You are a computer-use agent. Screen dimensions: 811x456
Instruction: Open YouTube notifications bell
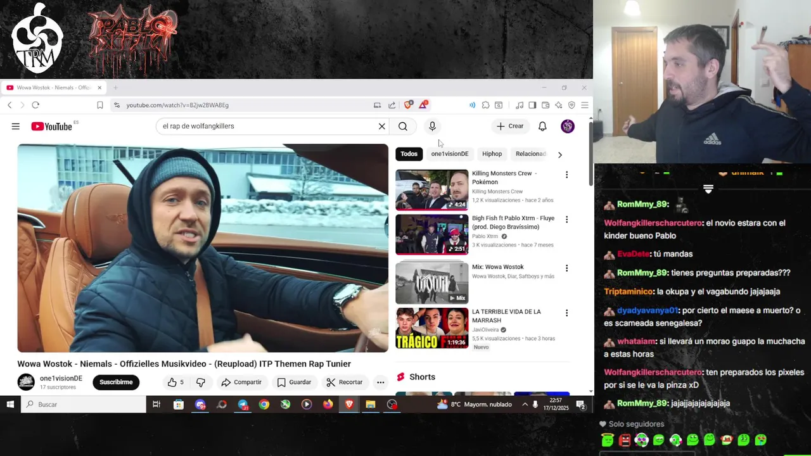542,126
